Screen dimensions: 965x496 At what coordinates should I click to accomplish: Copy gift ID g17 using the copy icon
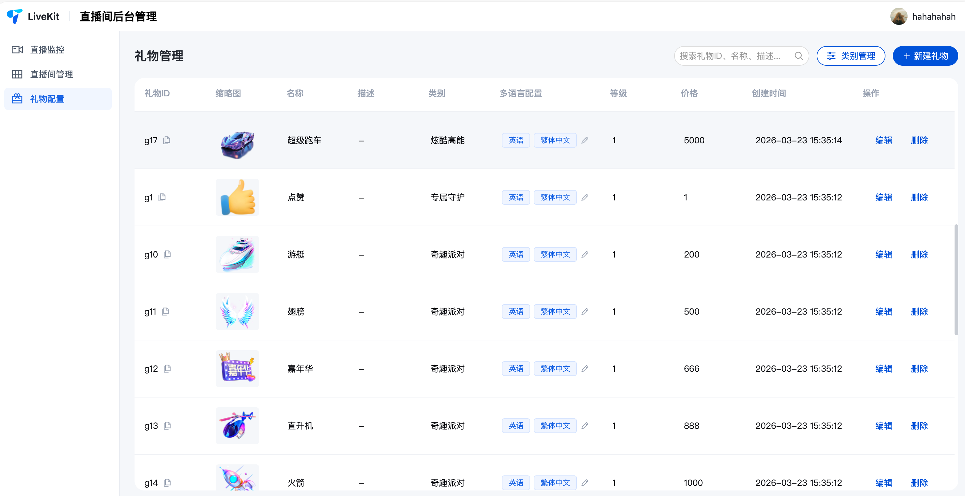point(167,140)
